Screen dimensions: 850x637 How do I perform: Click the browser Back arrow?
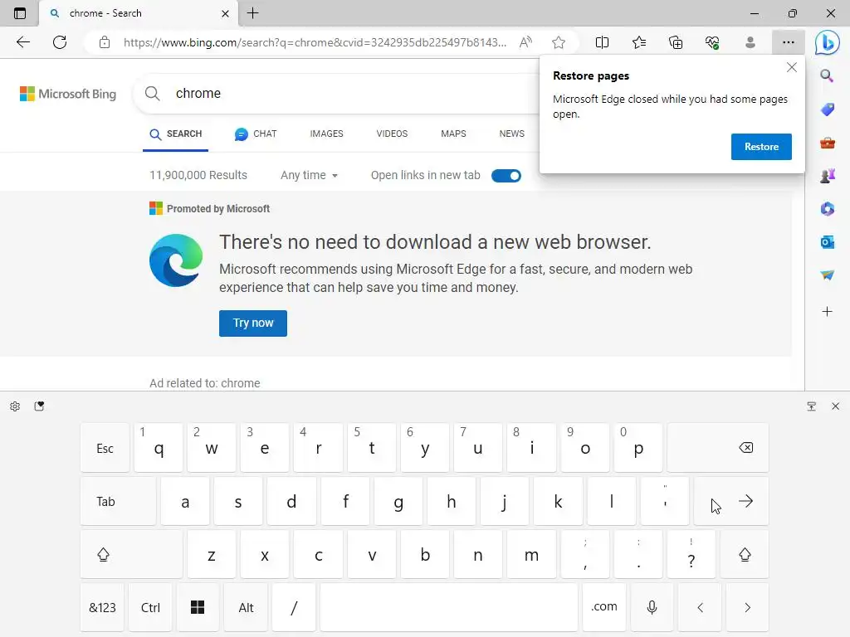tap(22, 42)
